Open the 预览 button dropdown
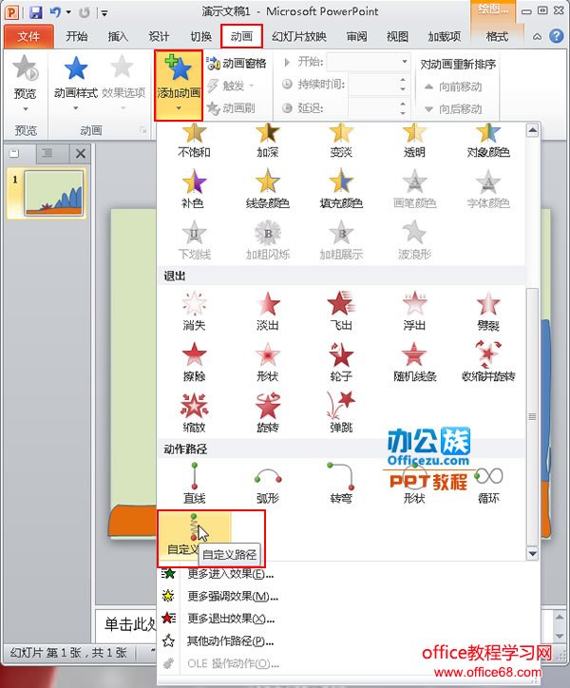570x688 pixels. (x=25, y=108)
